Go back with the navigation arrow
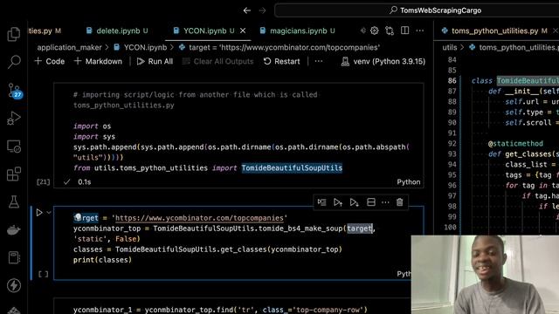Screen dimensions: 559x314 246,10
